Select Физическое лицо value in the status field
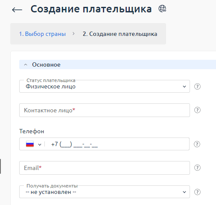 50,87
